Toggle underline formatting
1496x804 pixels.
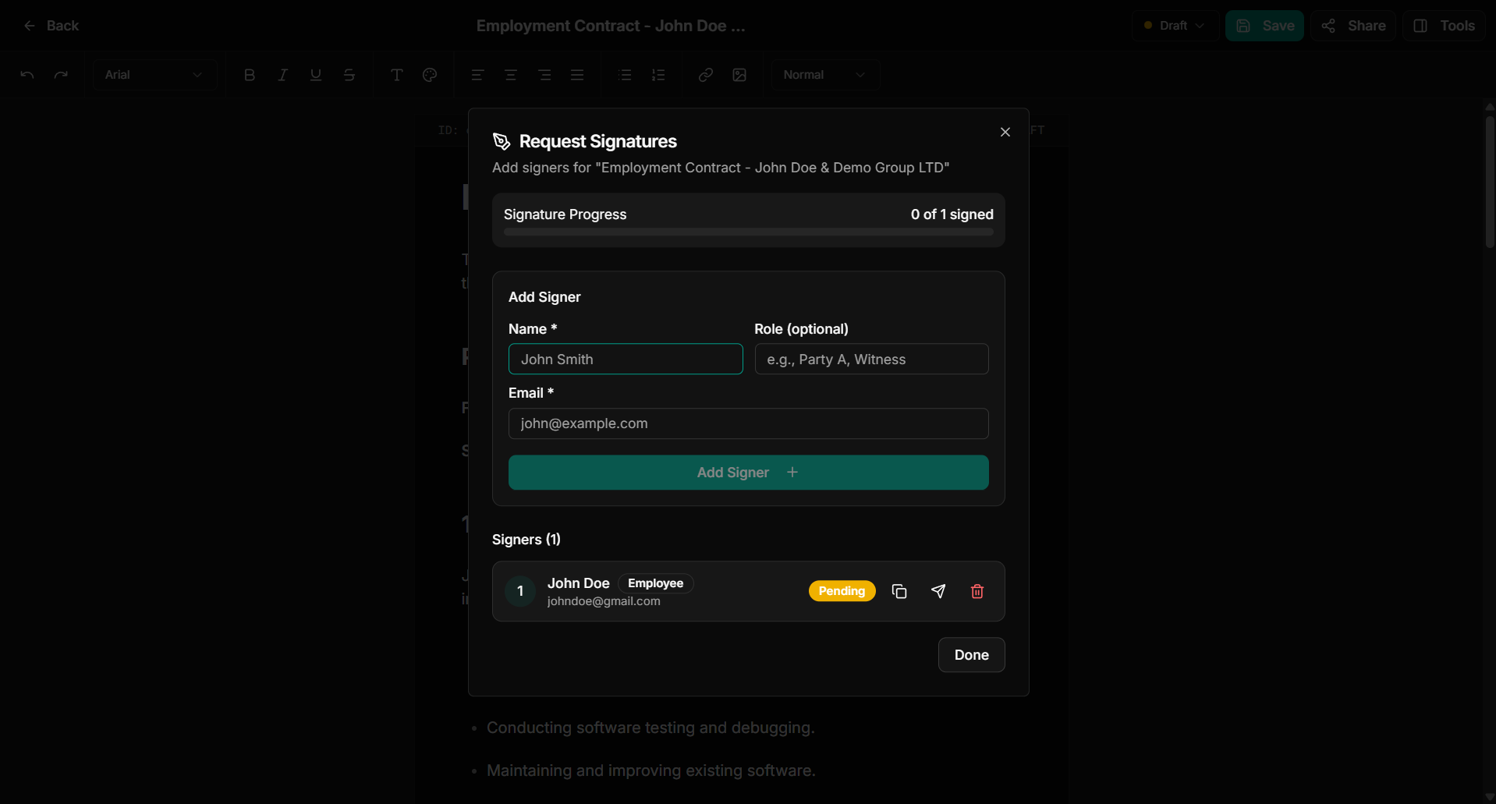point(316,75)
